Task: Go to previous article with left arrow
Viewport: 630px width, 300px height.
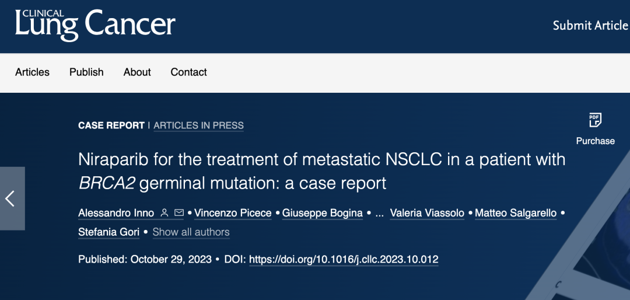Action: (x=10, y=198)
